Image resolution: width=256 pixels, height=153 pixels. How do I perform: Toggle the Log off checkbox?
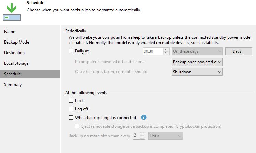coord(71,109)
